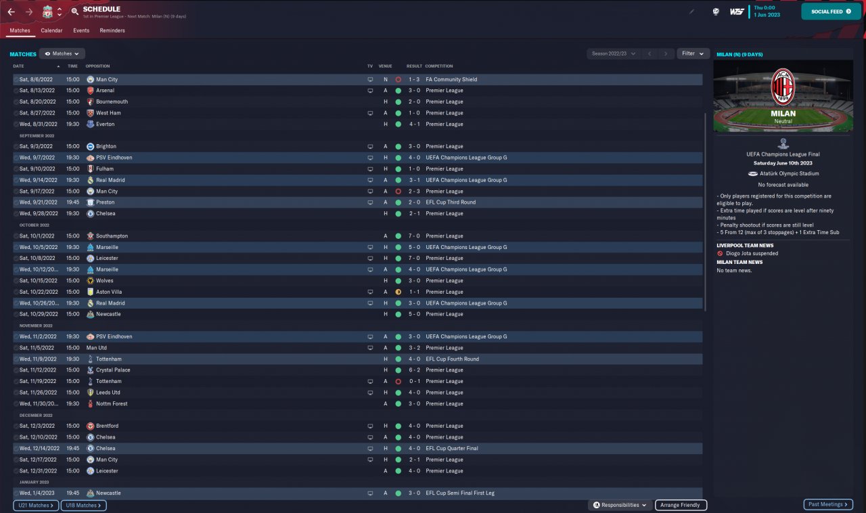The height and width of the screenshot is (513, 866).
Task: Click the Leeds Utd club badge
Action: pos(90,393)
